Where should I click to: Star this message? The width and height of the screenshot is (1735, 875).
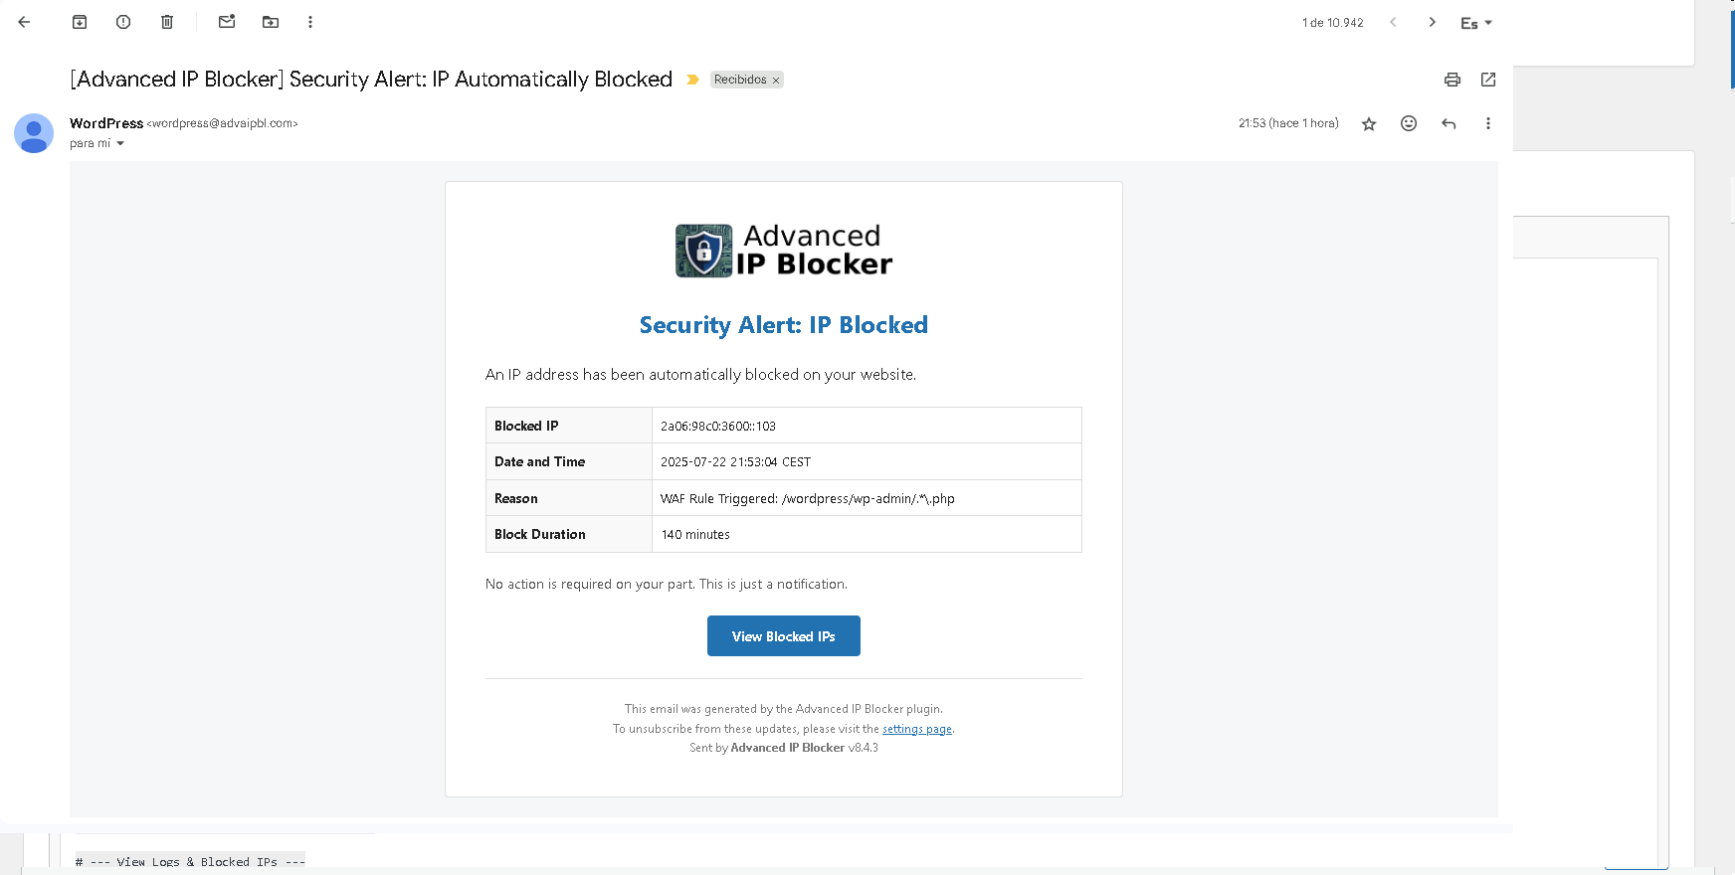[x=1369, y=124]
